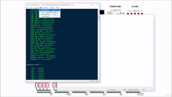The height and width of the screenshot is (97, 172).
Task: Click "Col: 17" in IDLE status bar
Action: [x=97, y=81]
